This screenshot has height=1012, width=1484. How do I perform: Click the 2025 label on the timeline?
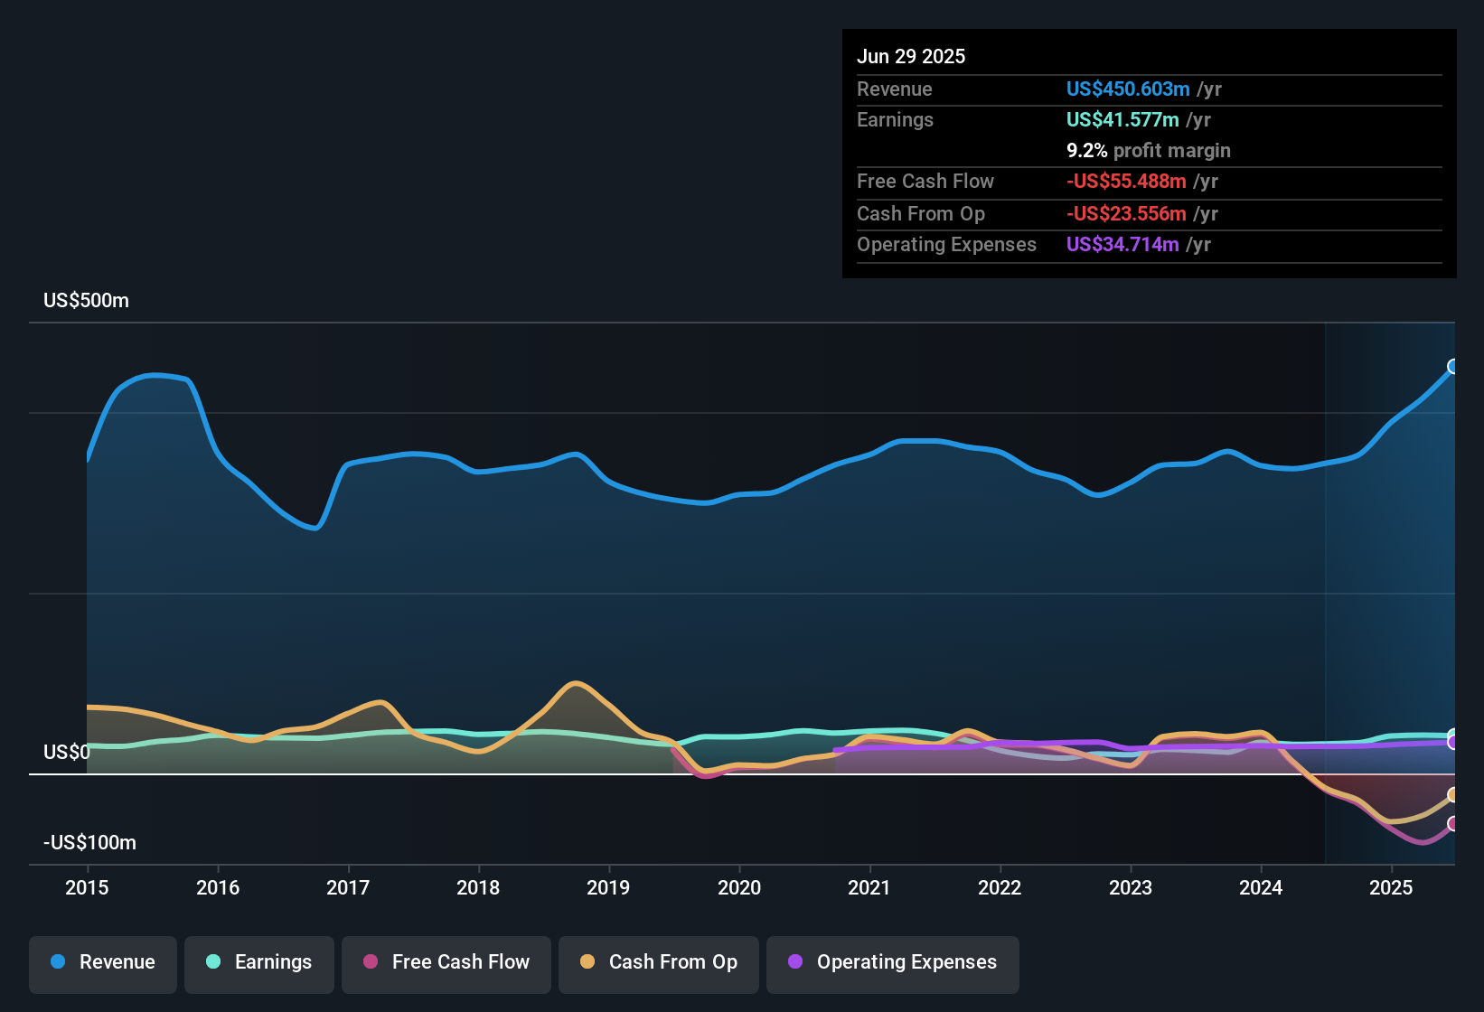[1391, 887]
